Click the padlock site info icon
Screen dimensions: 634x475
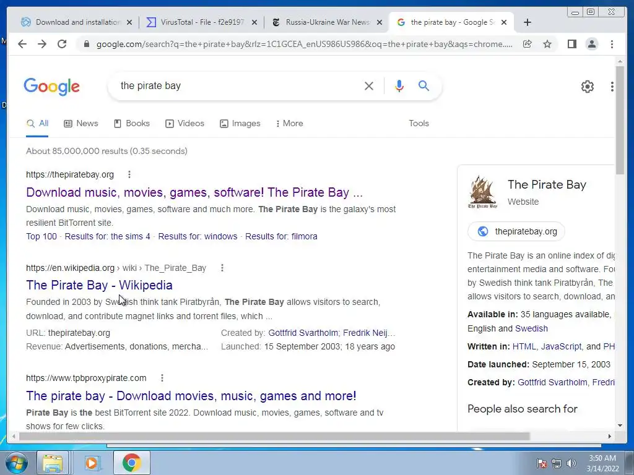(x=86, y=44)
